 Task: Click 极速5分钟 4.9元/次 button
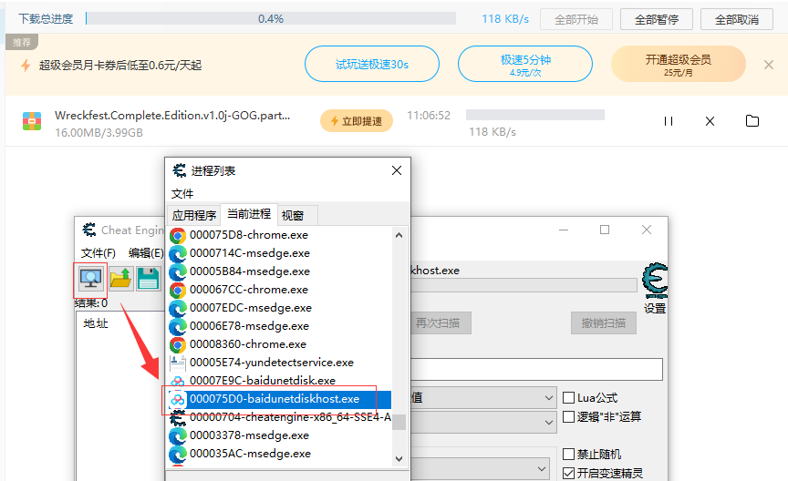(x=525, y=65)
